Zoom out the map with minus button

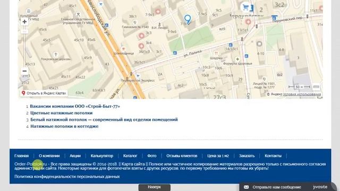point(24,71)
